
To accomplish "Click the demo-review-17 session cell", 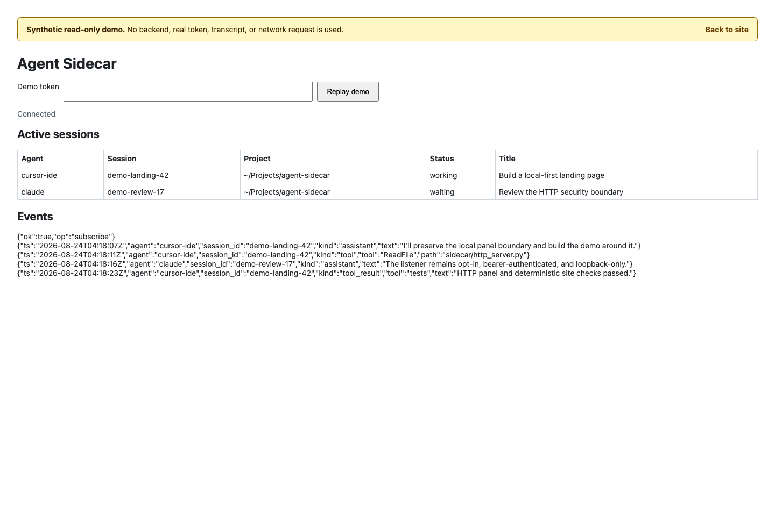I will pyautogui.click(x=172, y=192).
